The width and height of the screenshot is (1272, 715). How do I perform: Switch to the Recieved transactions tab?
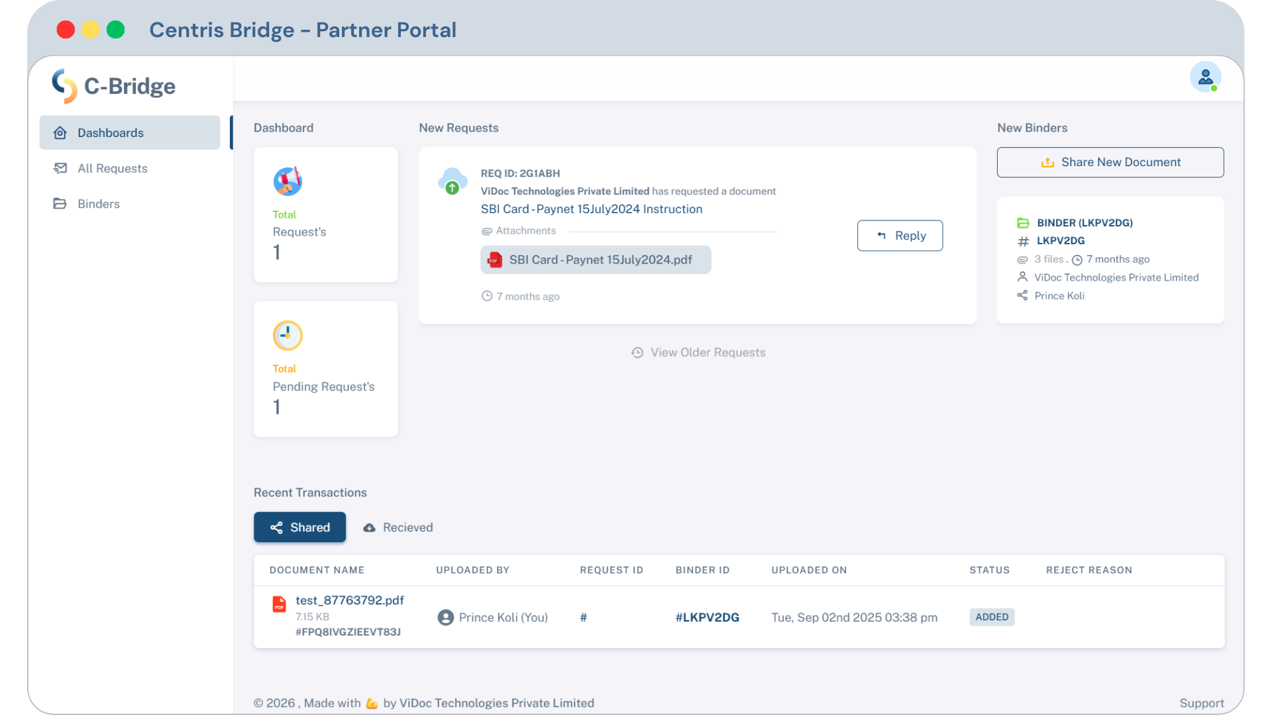click(398, 528)
